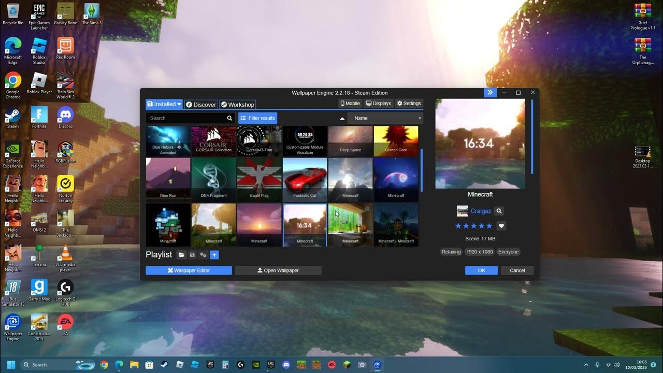
Task: Launch Gravity Bone desktop shortcut
Action: [x=65, y=14]
